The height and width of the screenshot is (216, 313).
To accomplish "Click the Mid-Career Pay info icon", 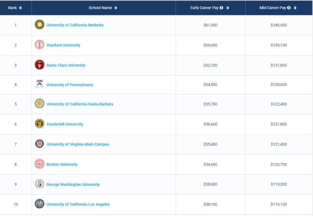I will 289,8.
